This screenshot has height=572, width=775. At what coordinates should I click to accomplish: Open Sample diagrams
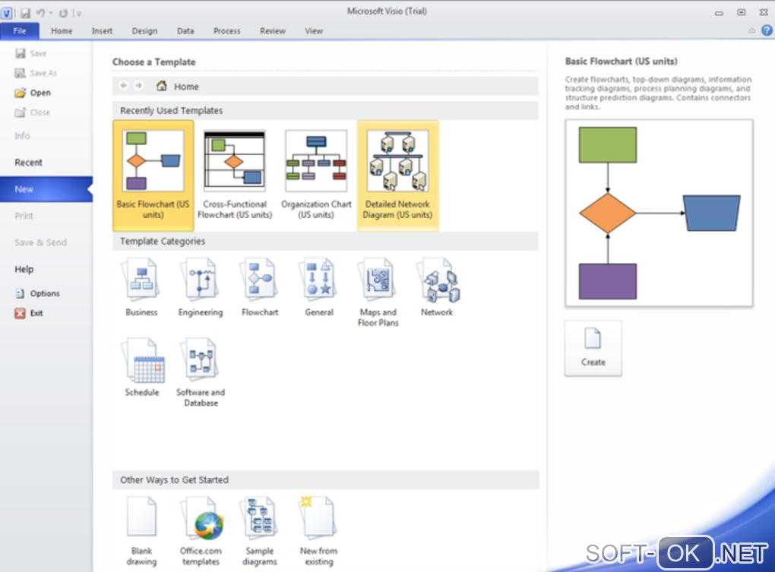pos(260,532)
